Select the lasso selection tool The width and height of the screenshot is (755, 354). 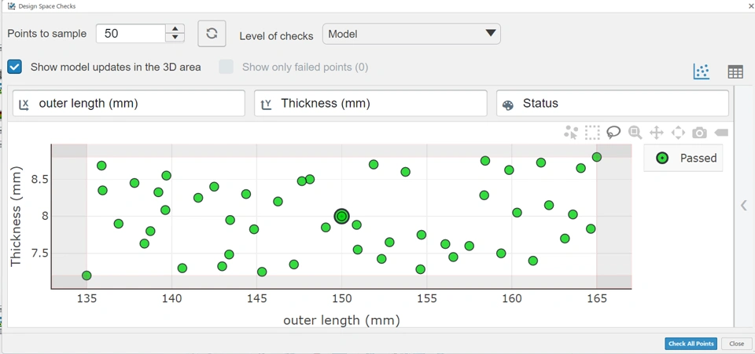tap(613, 133)
